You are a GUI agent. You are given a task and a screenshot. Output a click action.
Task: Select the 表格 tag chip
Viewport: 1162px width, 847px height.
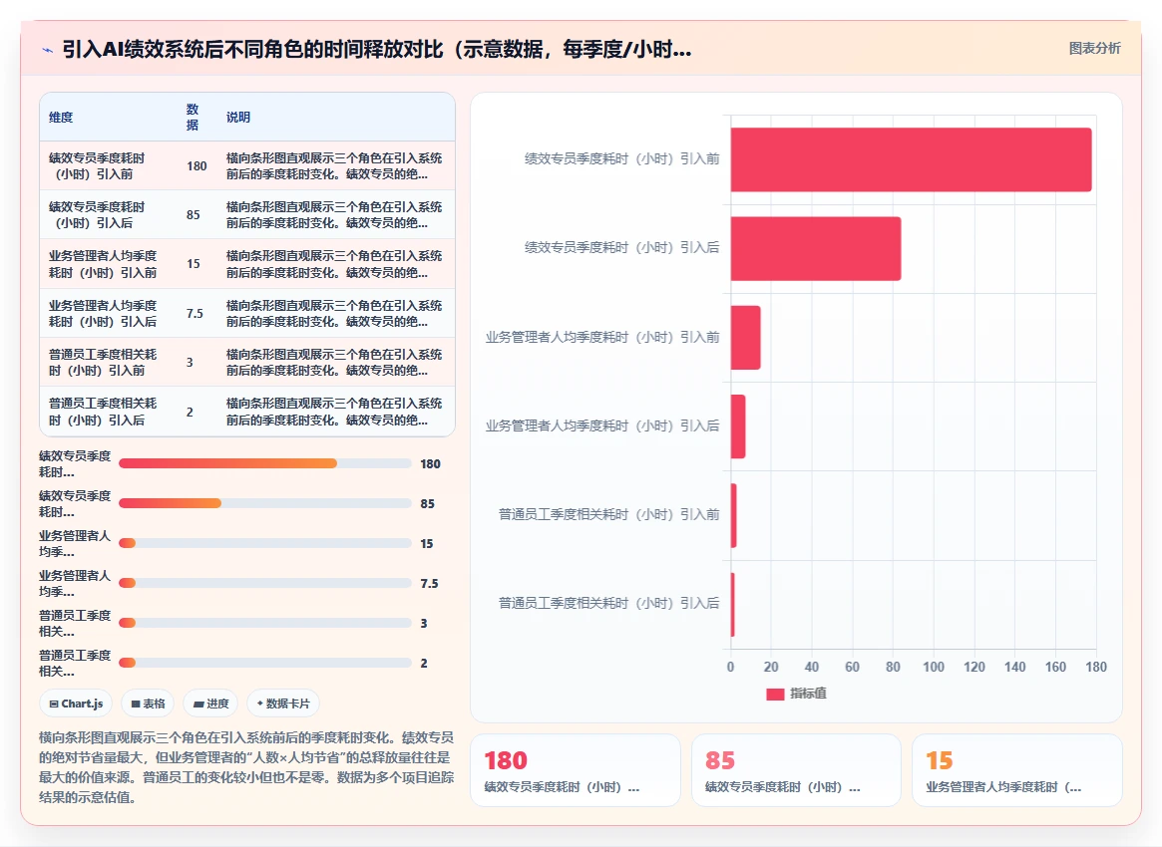point(149,704)
